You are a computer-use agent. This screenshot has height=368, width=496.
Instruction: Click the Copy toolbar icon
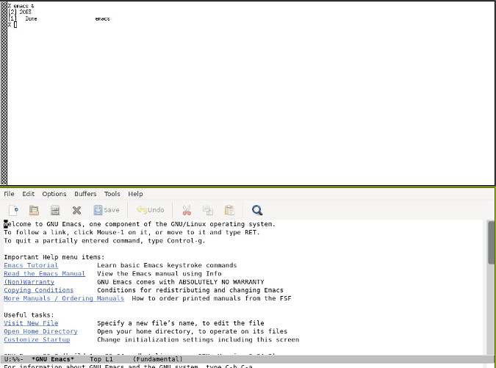(x=208, y=210)
